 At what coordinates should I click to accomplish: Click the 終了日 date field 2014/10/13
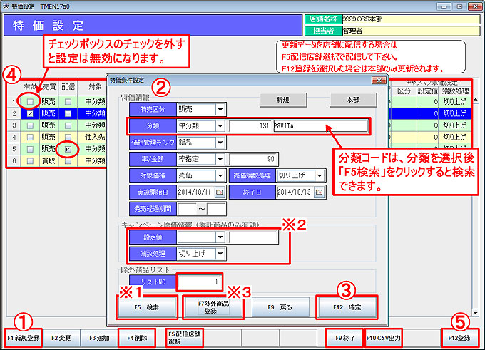pos(295,192)
